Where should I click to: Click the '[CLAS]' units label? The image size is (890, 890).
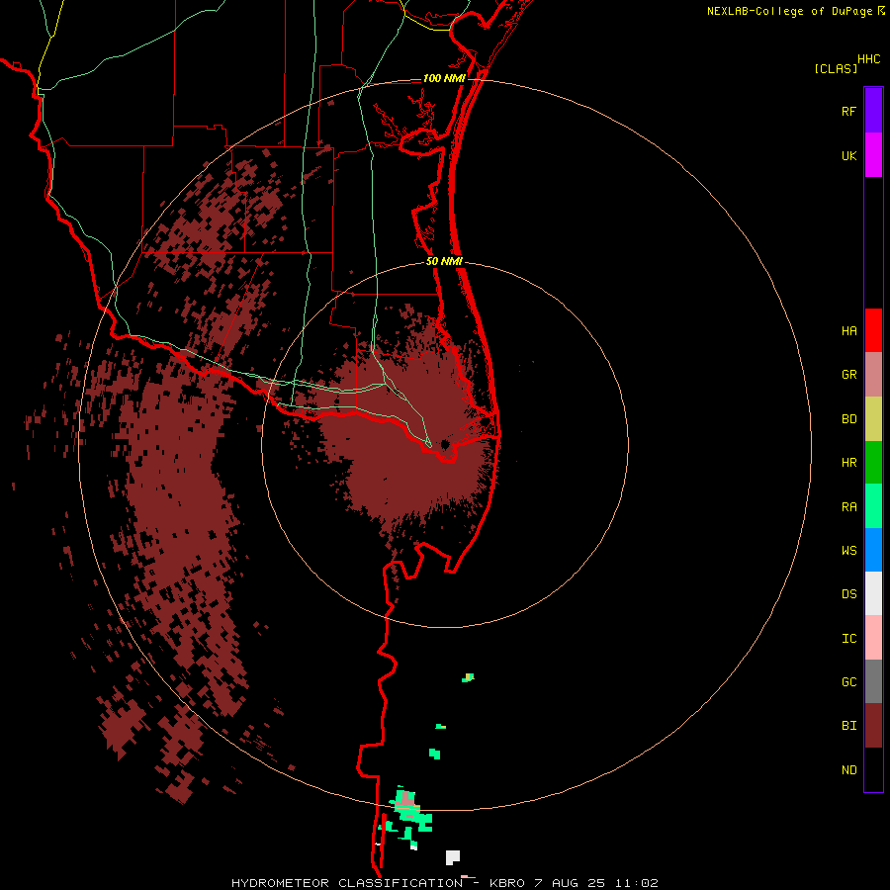(x=836, y=68)
